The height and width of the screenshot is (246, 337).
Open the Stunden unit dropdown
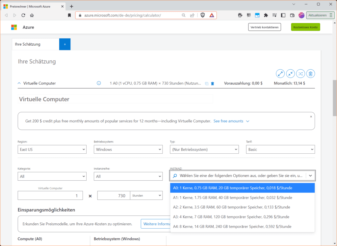(x=146, y=195)
